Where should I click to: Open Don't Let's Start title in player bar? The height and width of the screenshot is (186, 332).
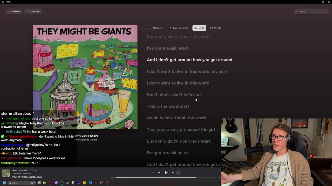click(x=19, y=171)
